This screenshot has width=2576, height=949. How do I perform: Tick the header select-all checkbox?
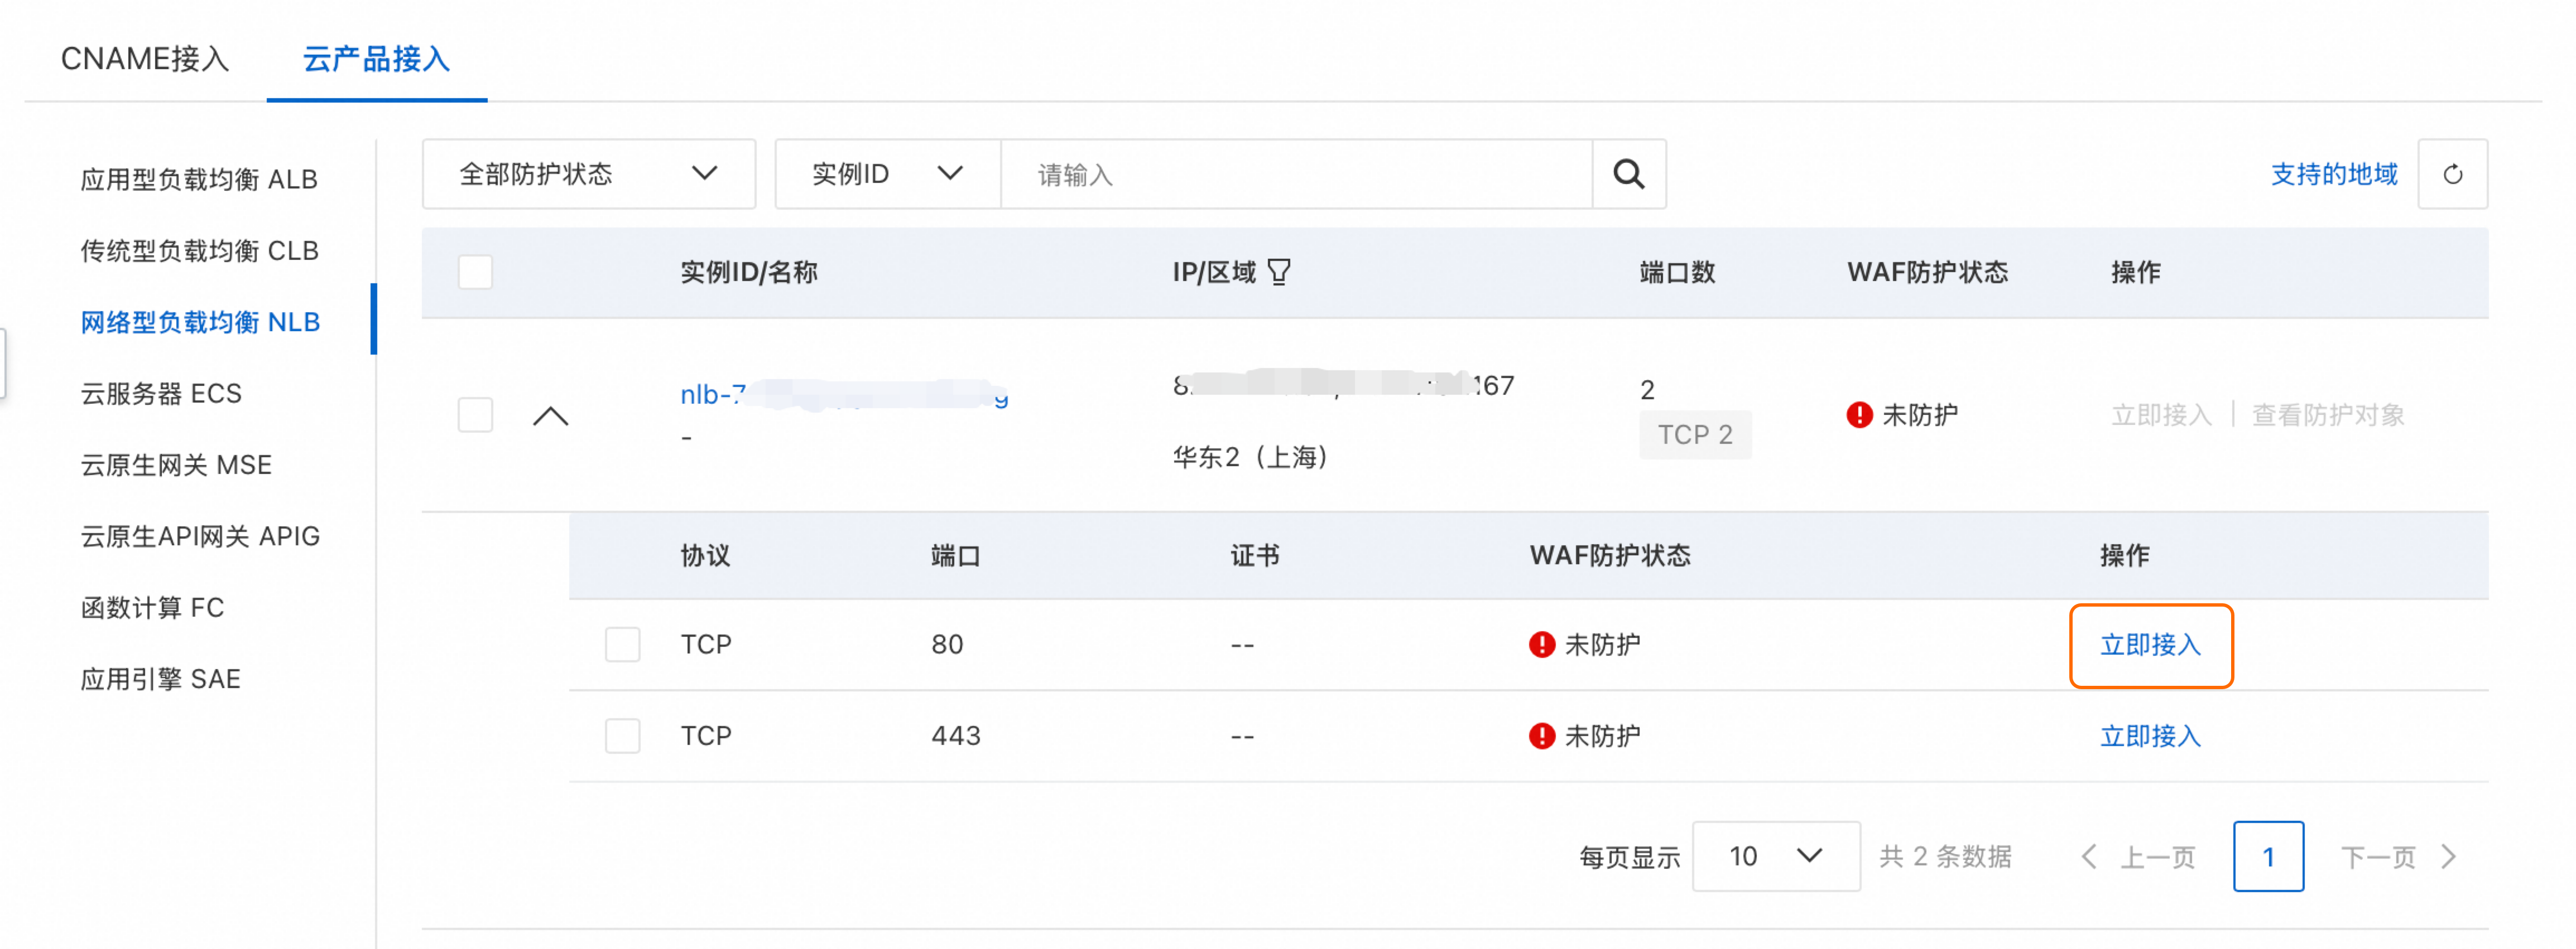point(475,272)
